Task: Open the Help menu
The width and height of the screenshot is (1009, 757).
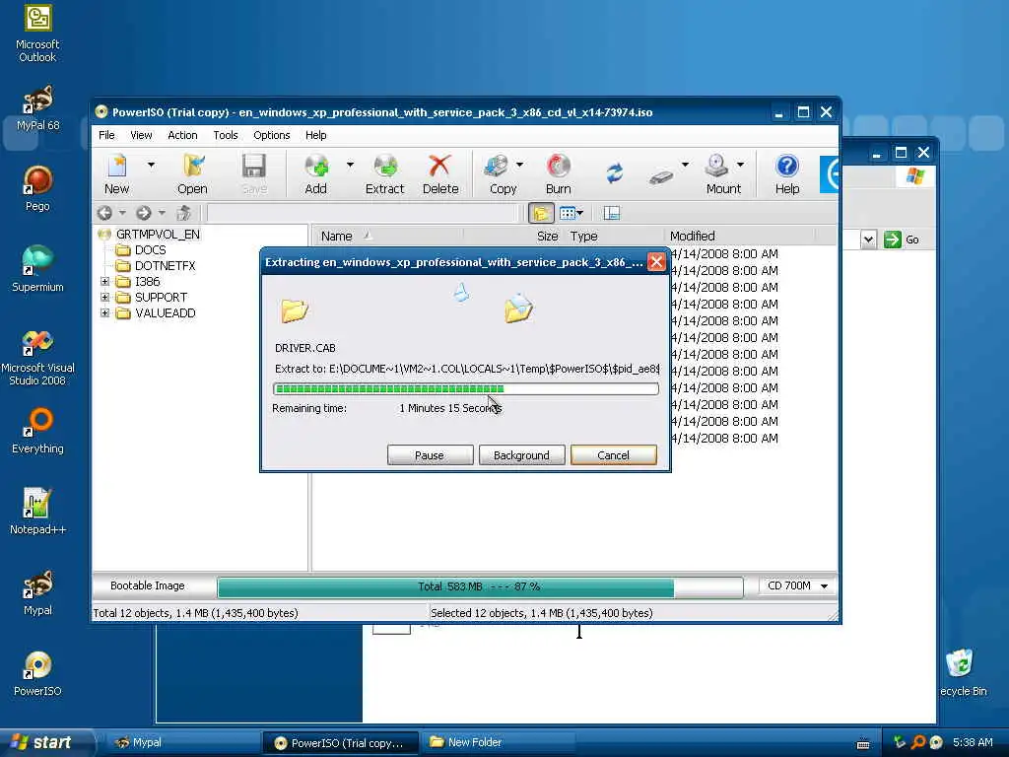Action: (316, 135)
